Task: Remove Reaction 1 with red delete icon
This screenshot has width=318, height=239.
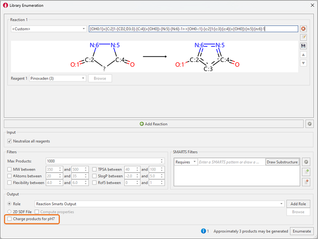Action: tap(303, 29)
